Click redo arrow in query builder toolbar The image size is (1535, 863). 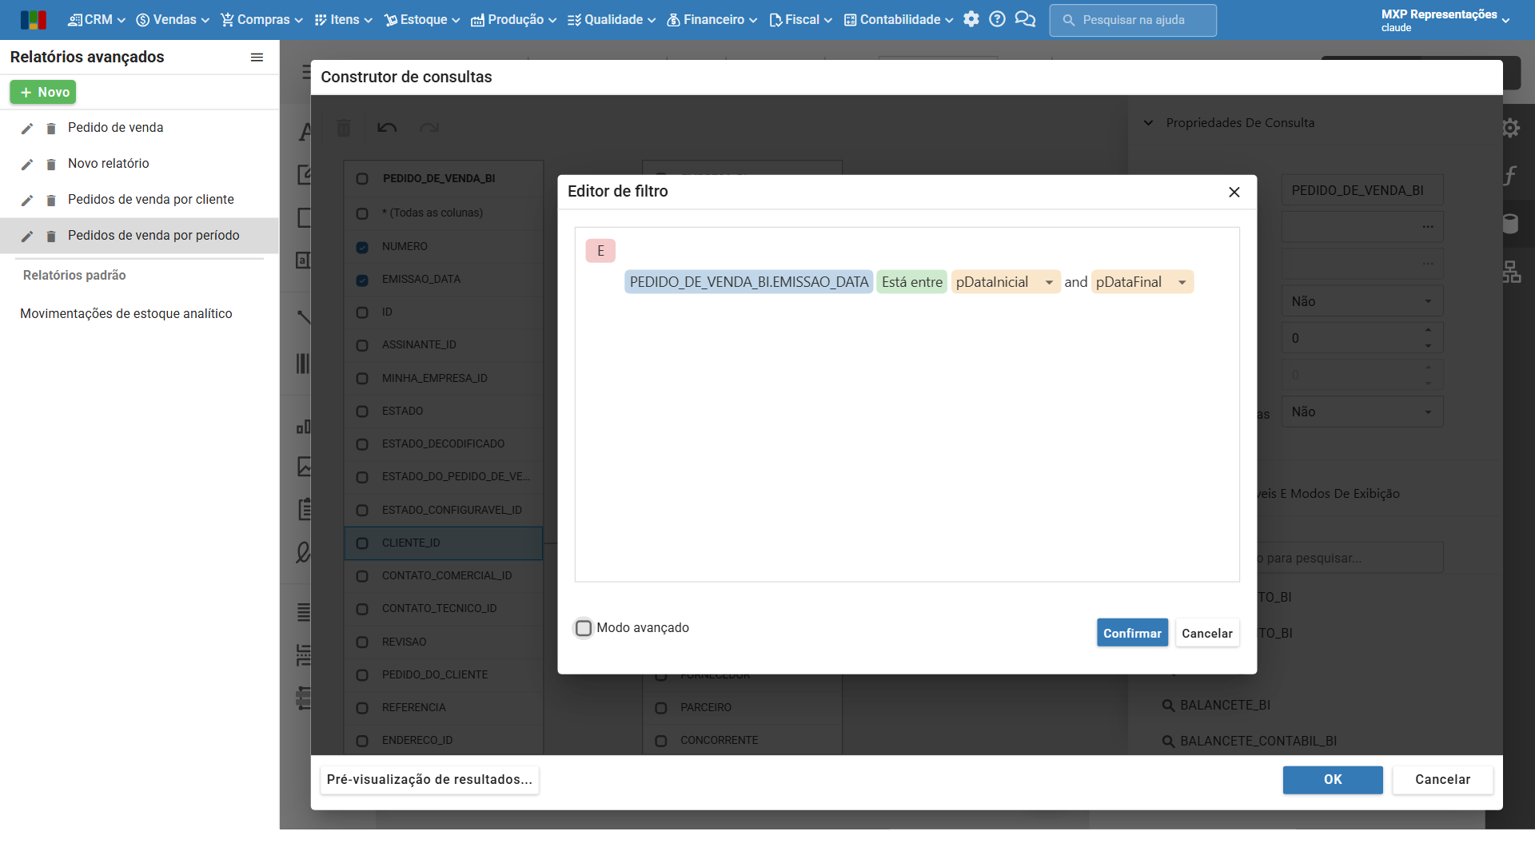click(x=429, y=128)
